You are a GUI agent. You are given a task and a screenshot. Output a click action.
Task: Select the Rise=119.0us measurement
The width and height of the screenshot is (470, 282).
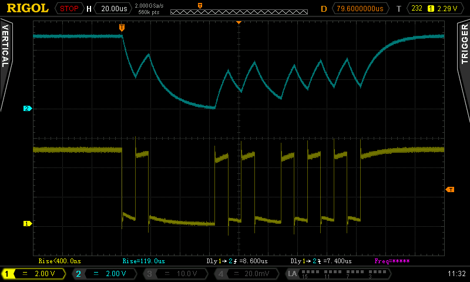tap(143, 261)
